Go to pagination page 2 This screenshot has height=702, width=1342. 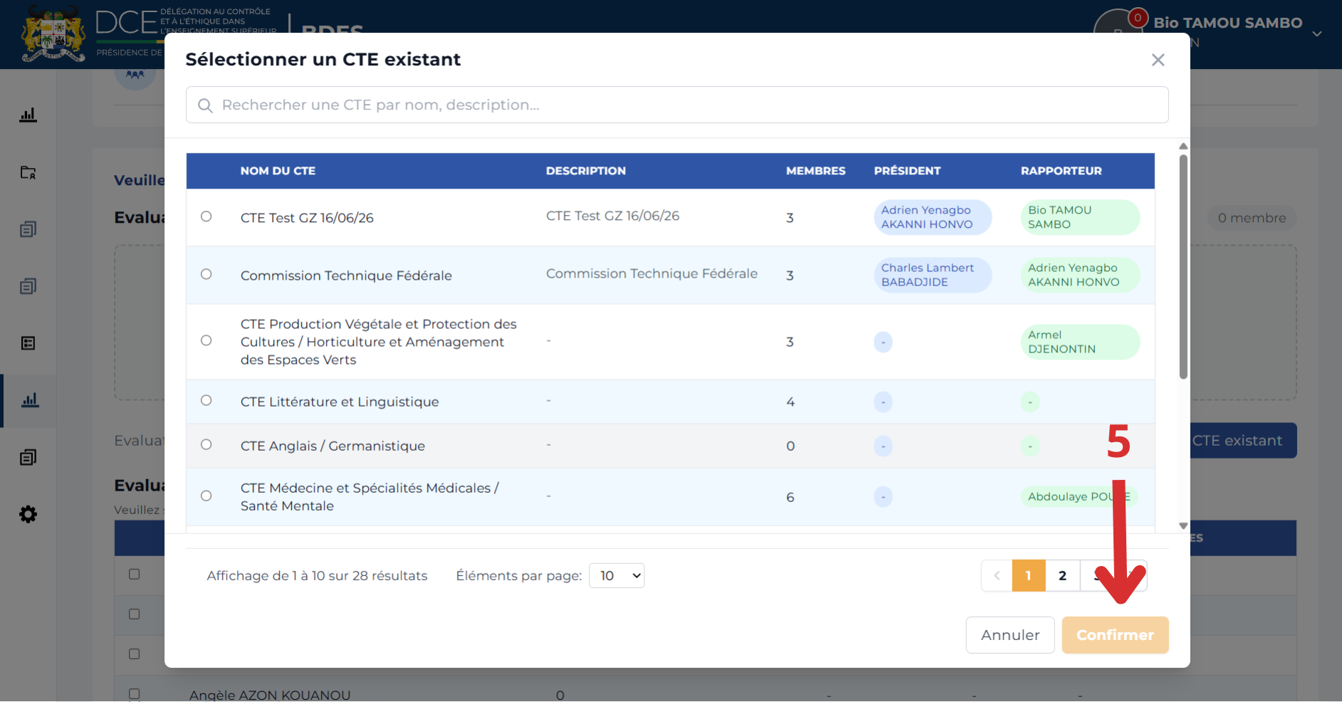point(1062,575)
